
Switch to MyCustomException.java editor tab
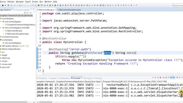[70, 10]
